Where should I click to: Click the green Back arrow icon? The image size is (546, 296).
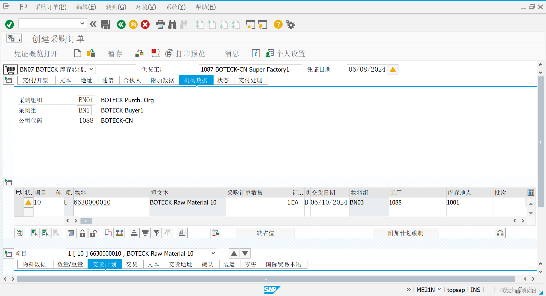click(x=121, y=24)
